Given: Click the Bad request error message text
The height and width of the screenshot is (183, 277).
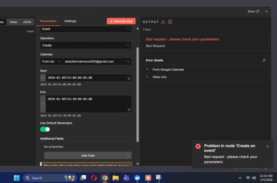Looking at the screenshot, I should click(182, 39).
